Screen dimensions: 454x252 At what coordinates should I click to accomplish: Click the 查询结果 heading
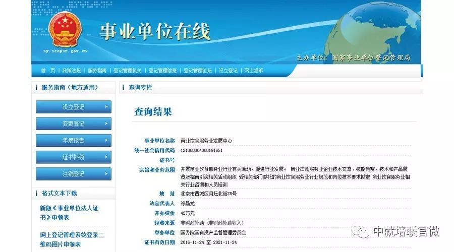pyautogui.click(x=153, y=112)
